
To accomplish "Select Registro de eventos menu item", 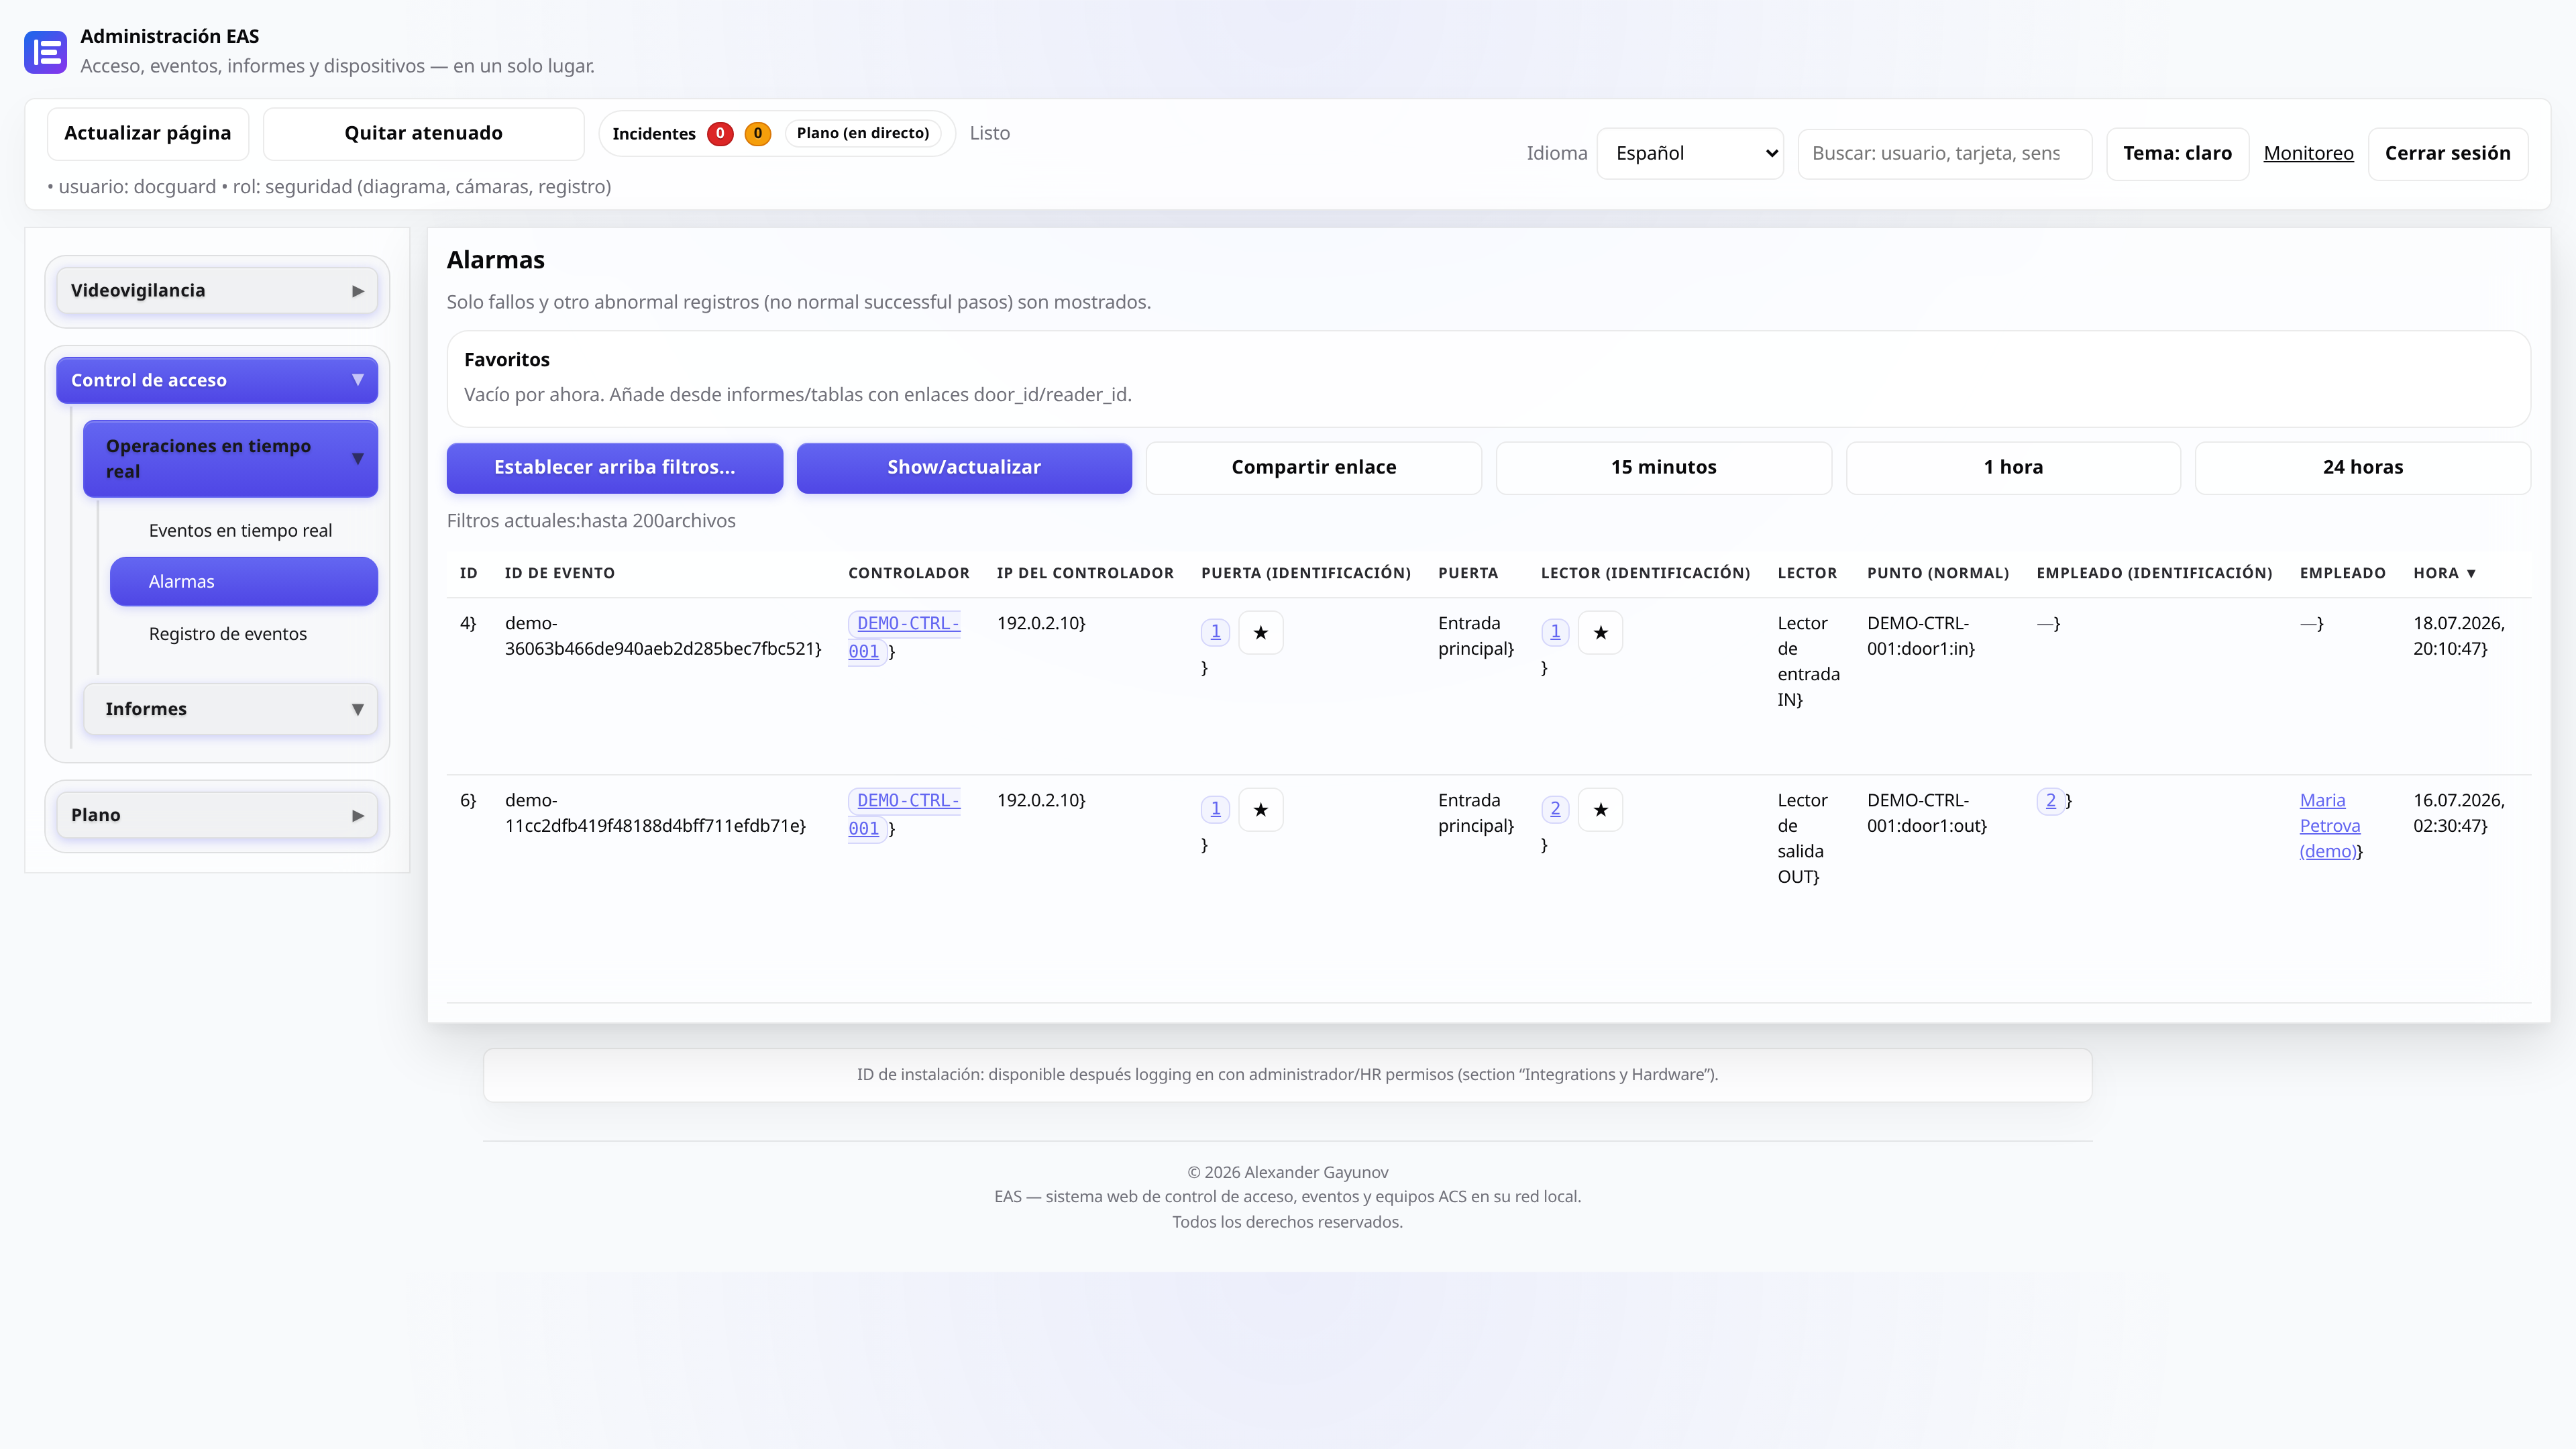I will [228, 634].
